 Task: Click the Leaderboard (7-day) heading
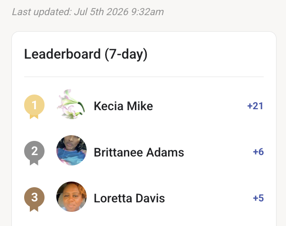click(x=86, y=54)
